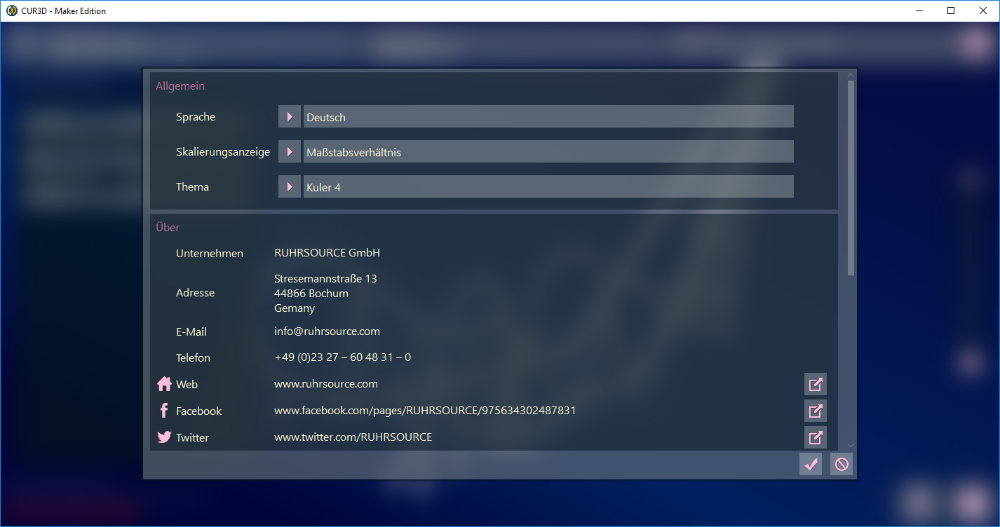Viewport: 1000px width, 527px height.
Task: Click the scrollbar down arrow in dialog
Action: click(x=851, y=445)
